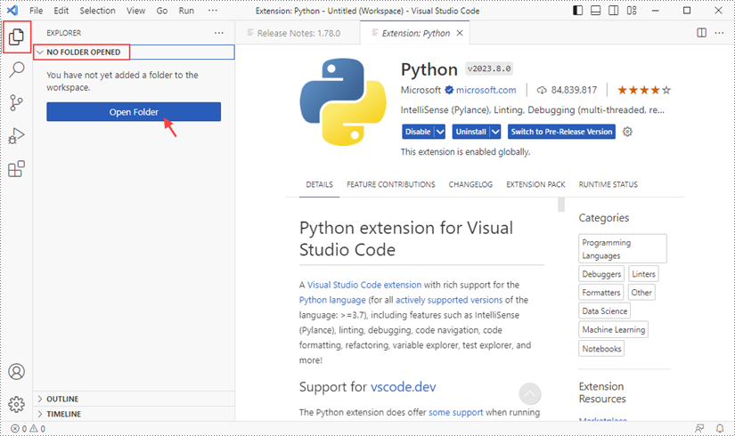735x436 pixels.
Task: Click the errors and warnings status bar entry
Action: pos(29,429)
